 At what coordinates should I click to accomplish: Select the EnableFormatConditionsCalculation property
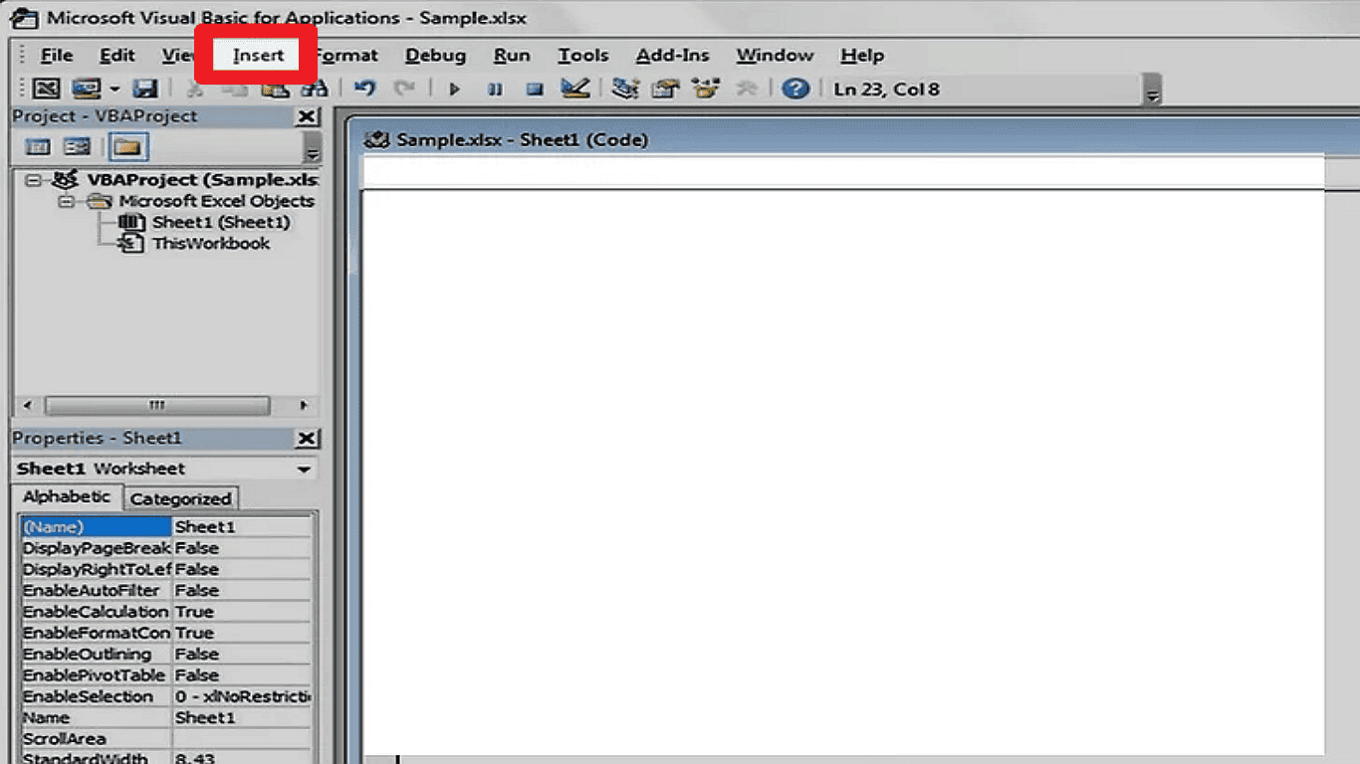click(97, 633)
